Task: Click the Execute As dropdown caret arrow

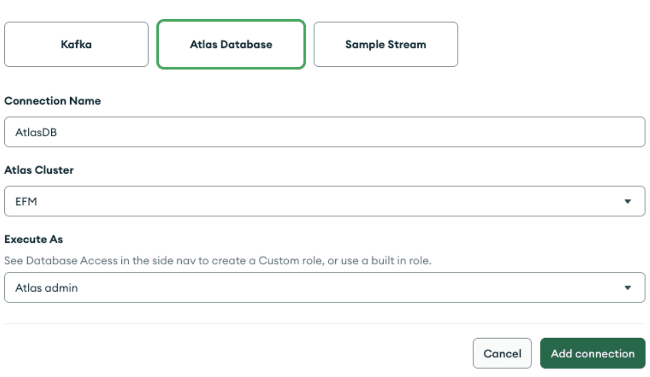Action: pyautogui.click(x=628, y=288)
